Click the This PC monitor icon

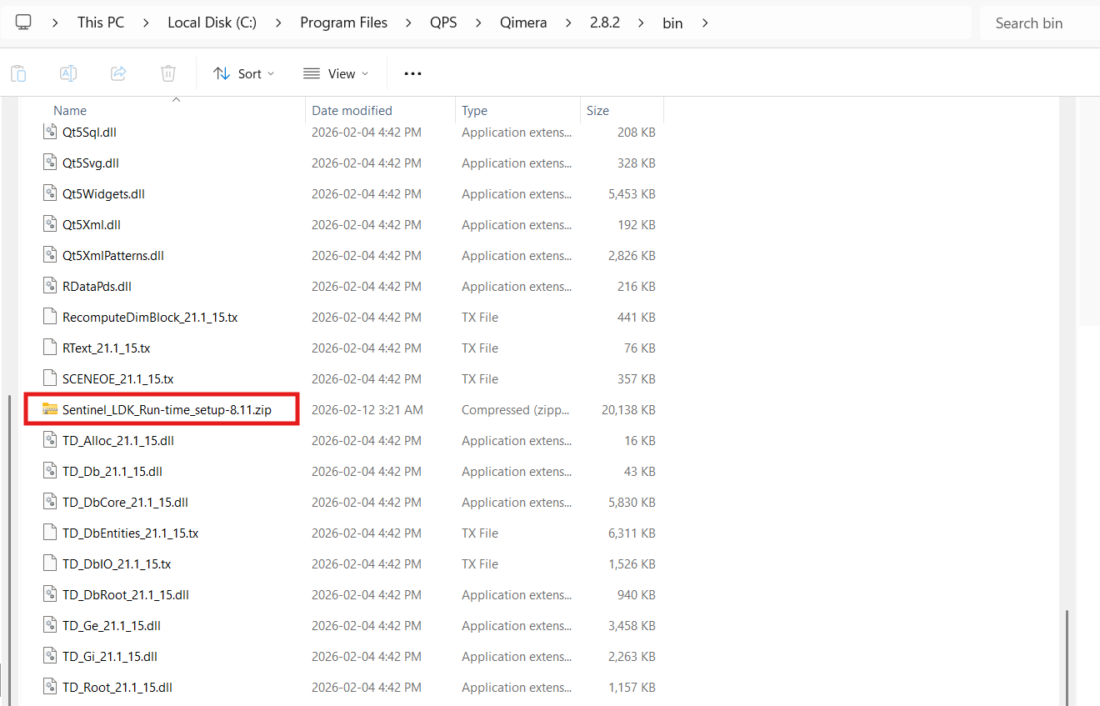[23, 23]
